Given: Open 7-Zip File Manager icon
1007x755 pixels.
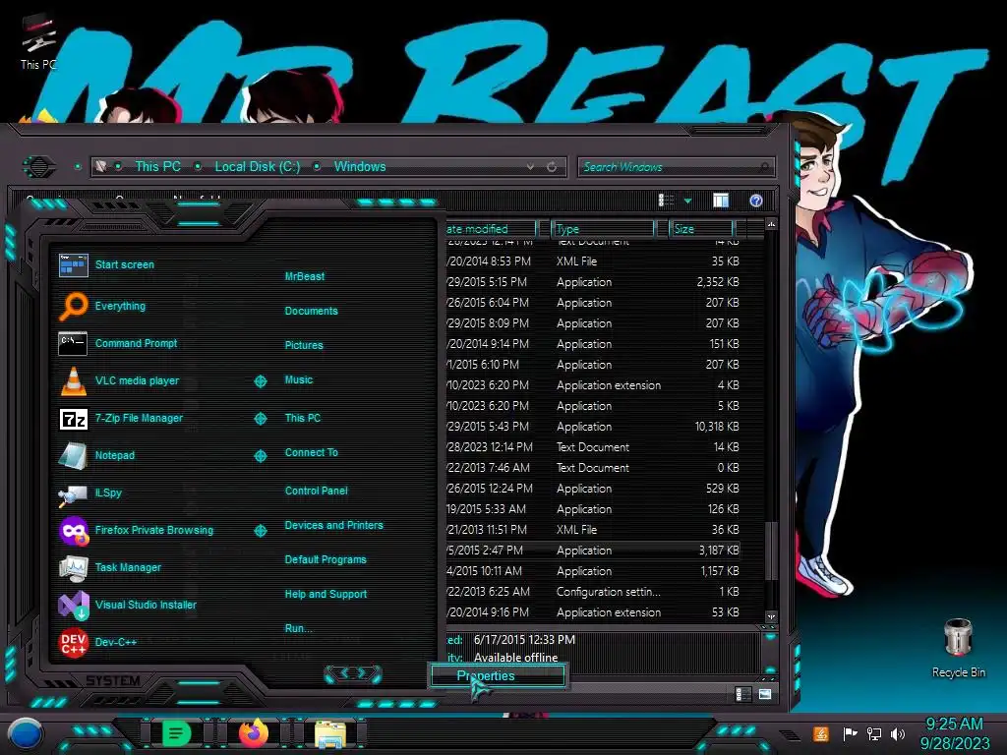Looking at the screenshot, I should 73,419.
